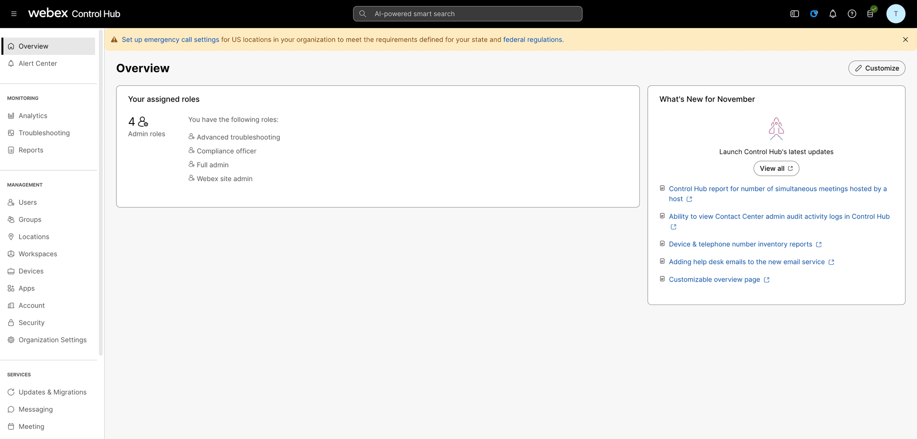The image size is (917, 439).
Task: Open the Security section
Action: (x=32, y=323)
